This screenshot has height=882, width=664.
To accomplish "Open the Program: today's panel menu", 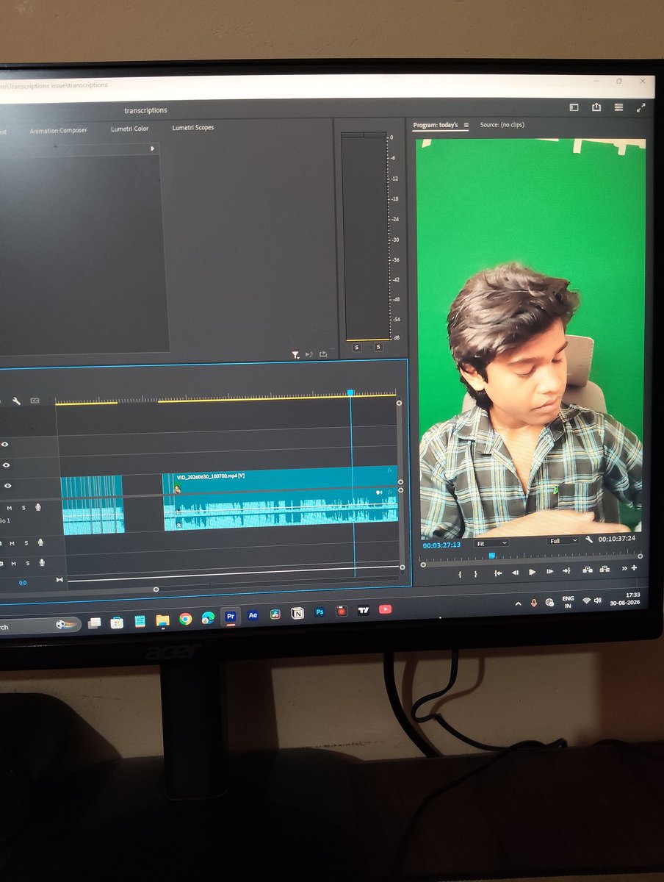I will coord(466,125).
